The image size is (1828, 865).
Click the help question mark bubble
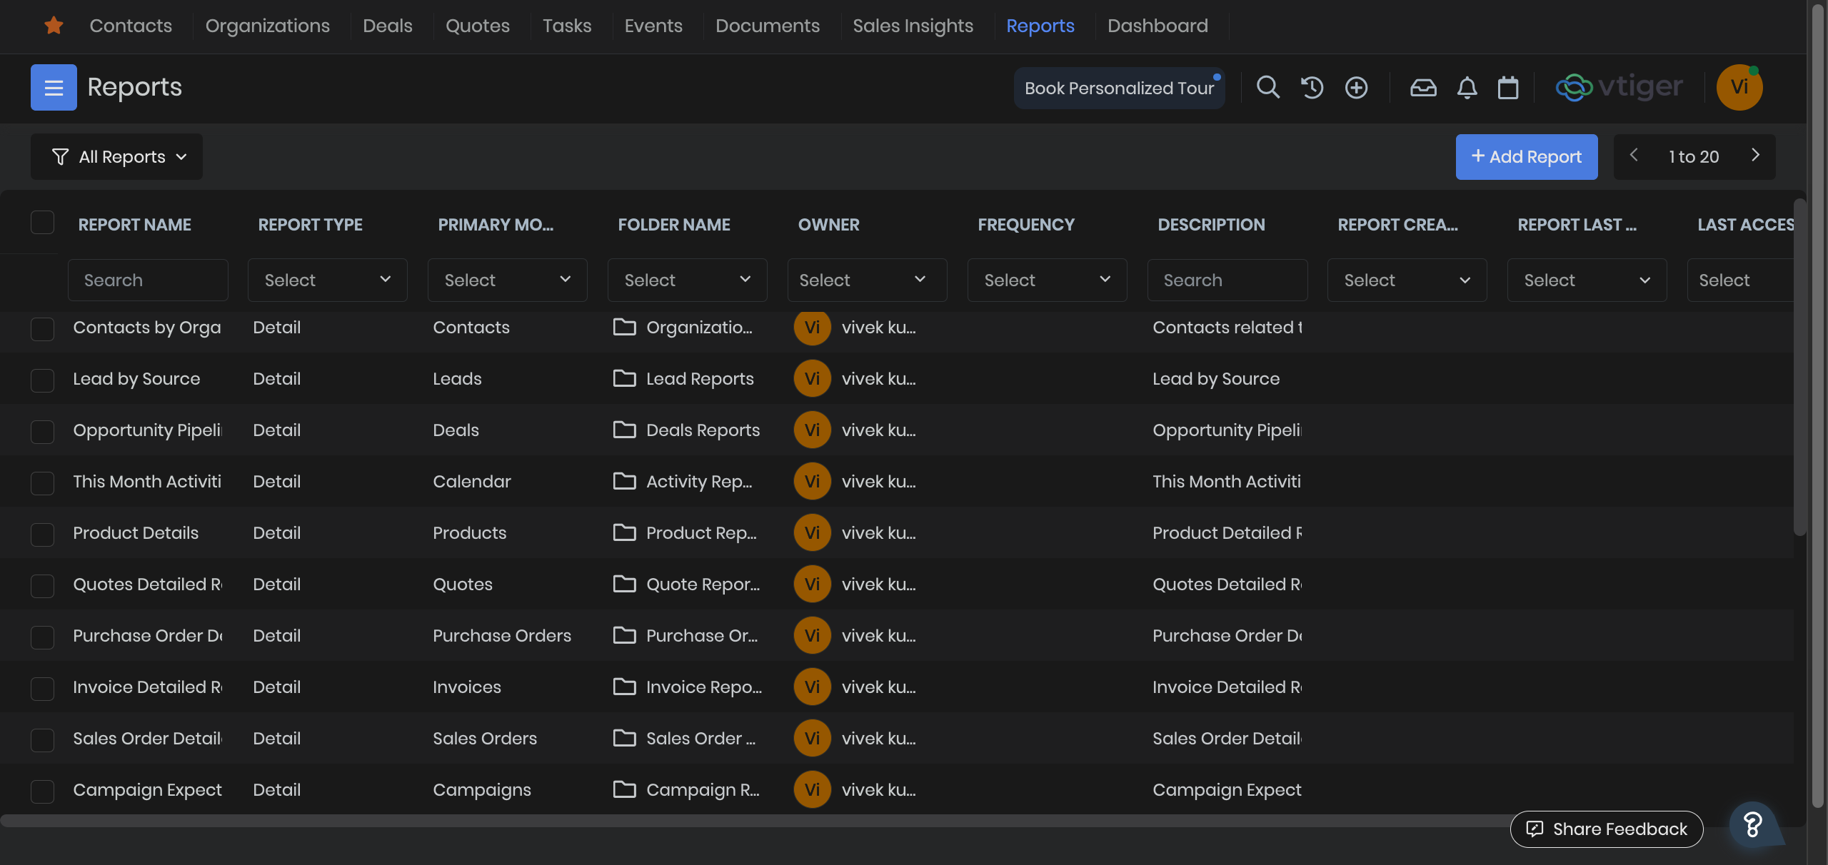[1752, 825]
